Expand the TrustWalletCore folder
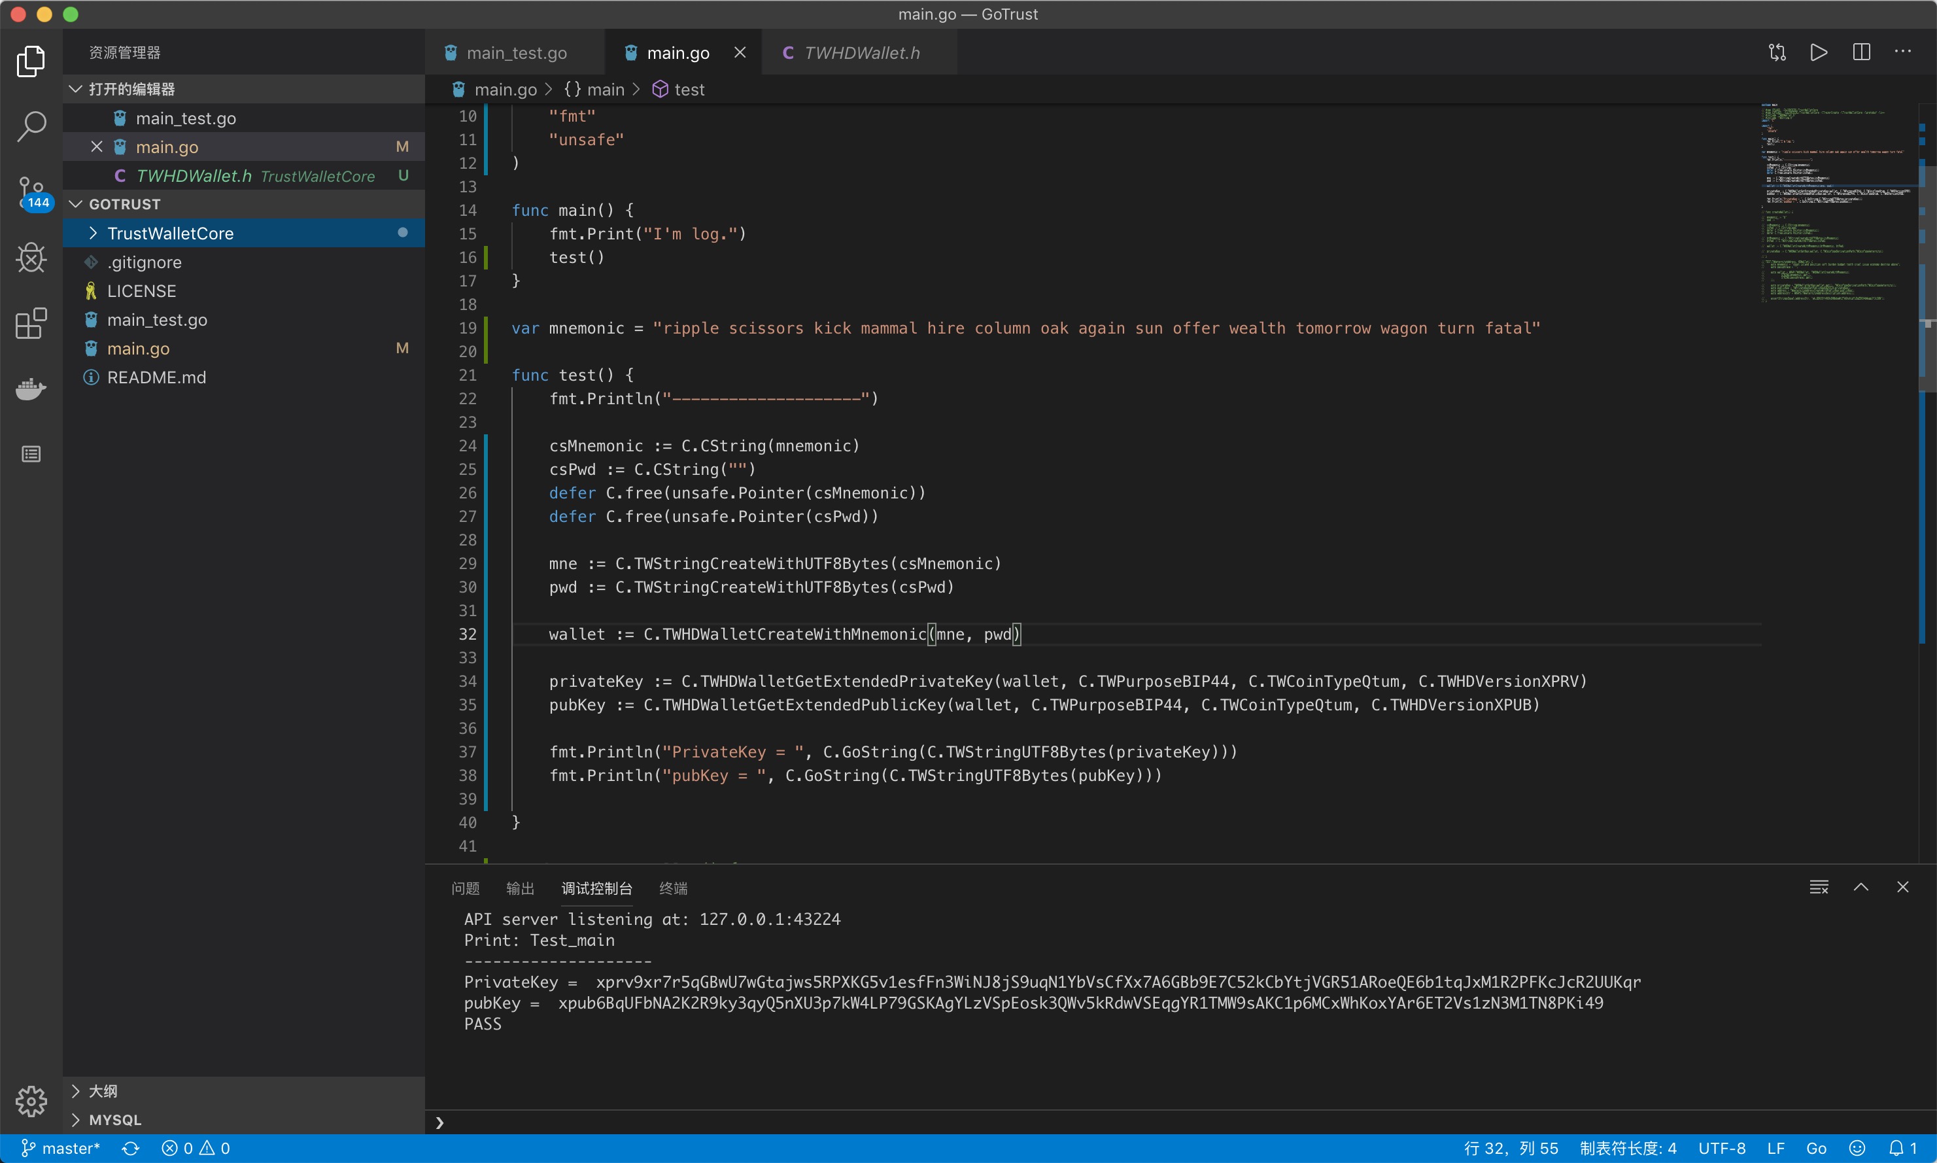The image size is (1937, 1163). [170, 234]
